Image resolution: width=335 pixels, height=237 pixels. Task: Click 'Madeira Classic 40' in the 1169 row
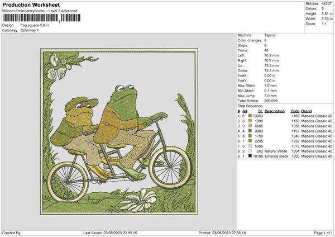[317, 116]
